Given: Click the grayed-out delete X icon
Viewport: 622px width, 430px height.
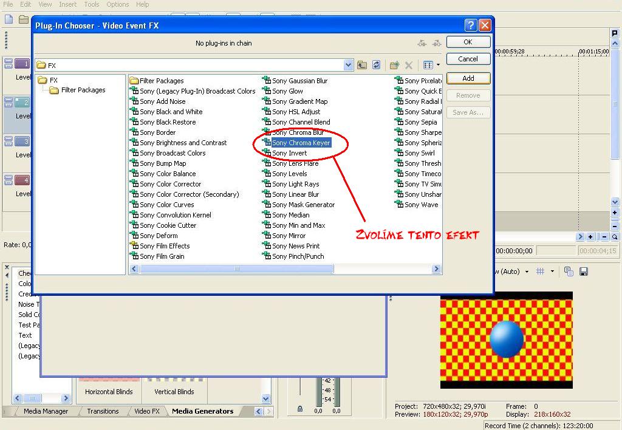Looking at the screenshot, I should 409,65.
